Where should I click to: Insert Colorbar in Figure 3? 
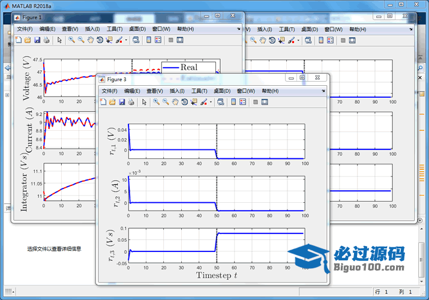click(233, 102)
